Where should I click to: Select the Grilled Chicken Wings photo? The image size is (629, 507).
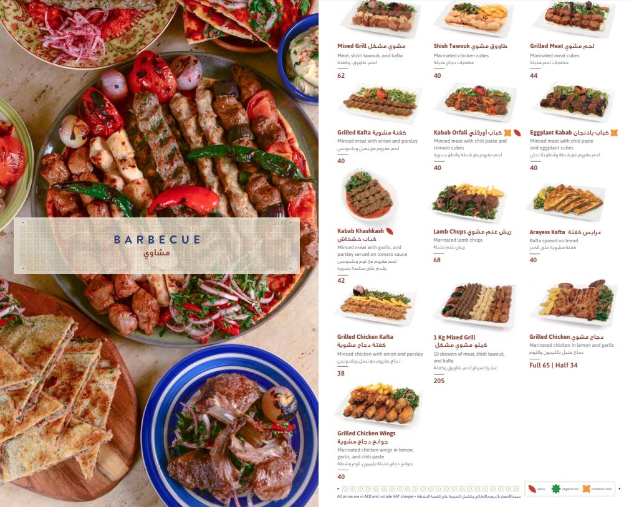coord(380,404)
